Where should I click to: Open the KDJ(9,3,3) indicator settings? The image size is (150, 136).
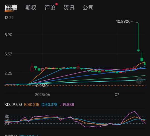[13, 104]
